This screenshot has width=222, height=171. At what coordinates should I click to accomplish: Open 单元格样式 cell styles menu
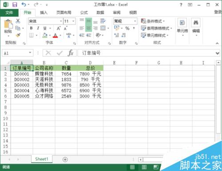[x=155, y=35]
